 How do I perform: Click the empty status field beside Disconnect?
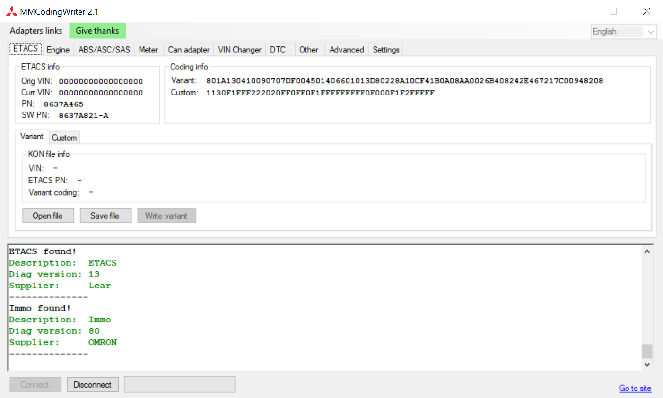(x=180, y=384)
